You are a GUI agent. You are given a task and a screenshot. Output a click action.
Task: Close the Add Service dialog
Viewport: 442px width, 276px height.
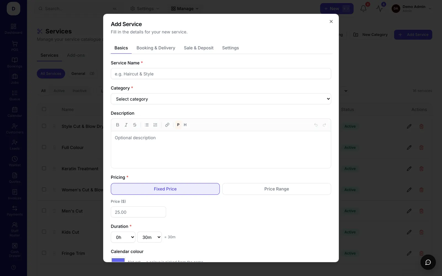331,22
